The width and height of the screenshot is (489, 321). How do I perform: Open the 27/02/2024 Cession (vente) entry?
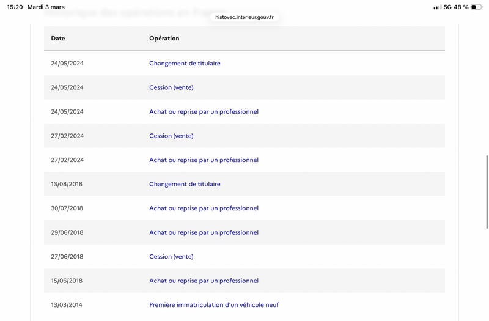[x=171, y=136]
